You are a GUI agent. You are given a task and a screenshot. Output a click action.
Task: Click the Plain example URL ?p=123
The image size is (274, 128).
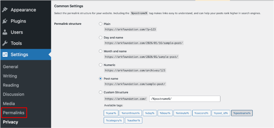[130, 29]
